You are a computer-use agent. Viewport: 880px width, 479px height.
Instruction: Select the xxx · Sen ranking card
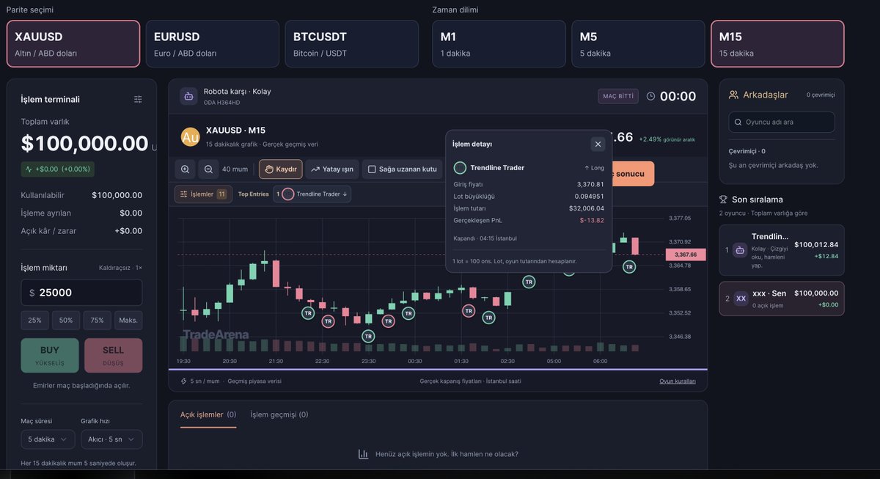coord(782,299)
